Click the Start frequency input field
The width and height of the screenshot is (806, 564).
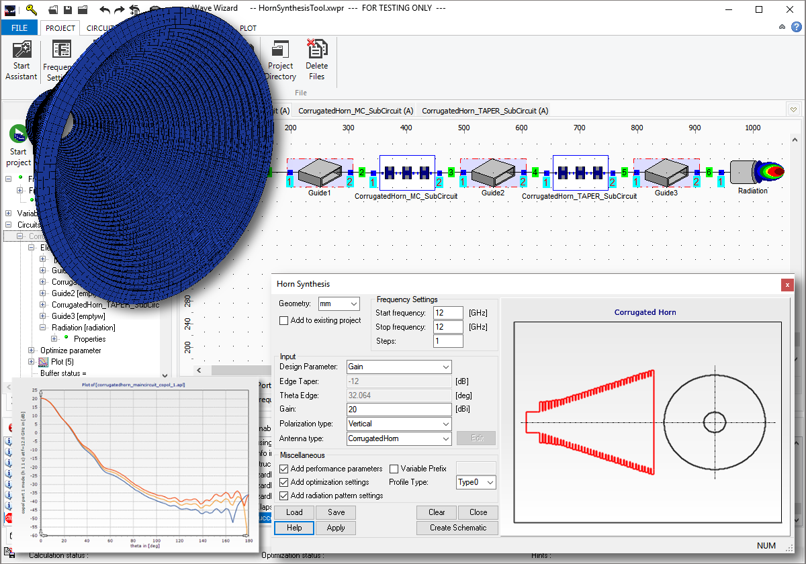click(x=448, y=313)
